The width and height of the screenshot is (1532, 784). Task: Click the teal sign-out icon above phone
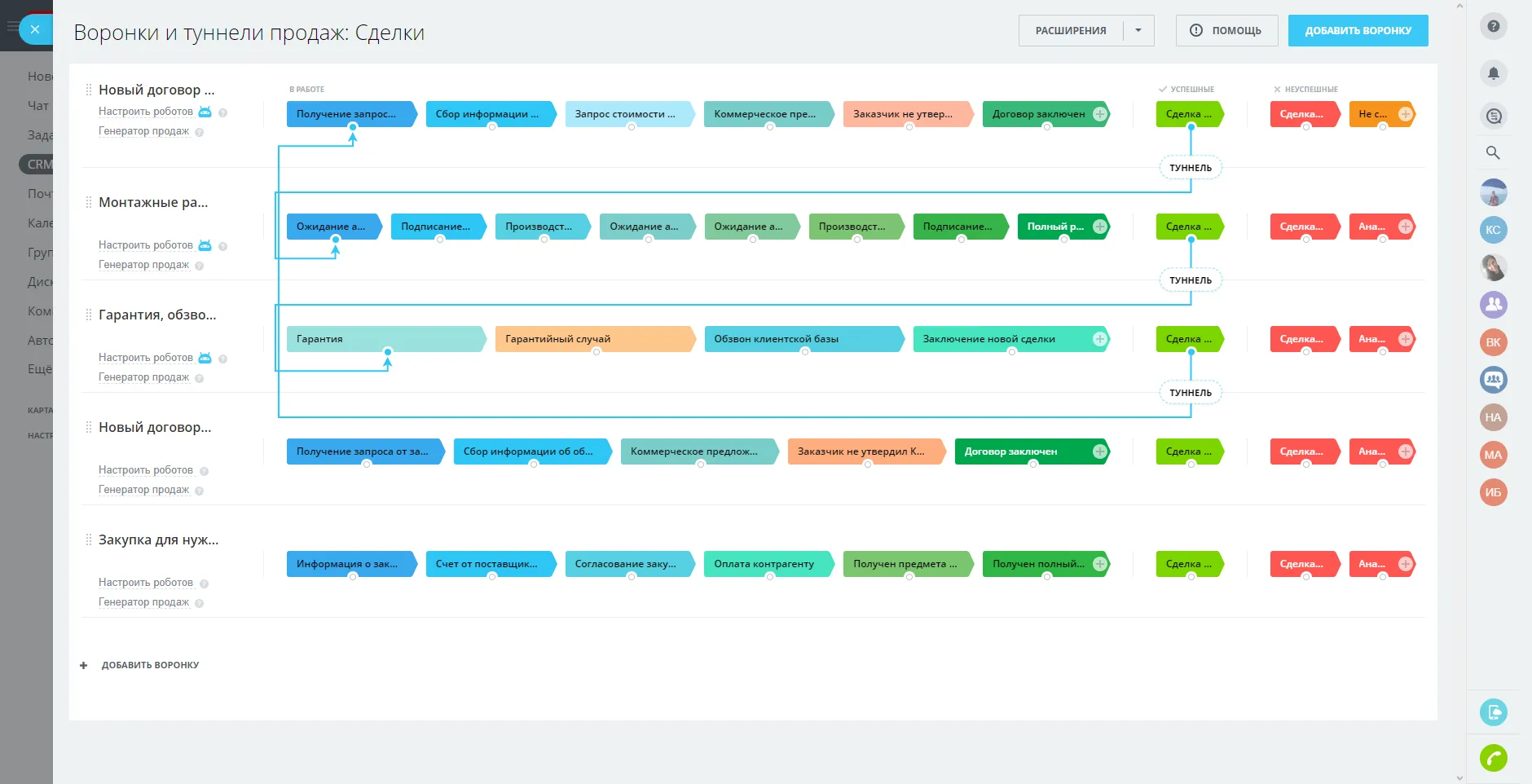tap(1493, 712)
